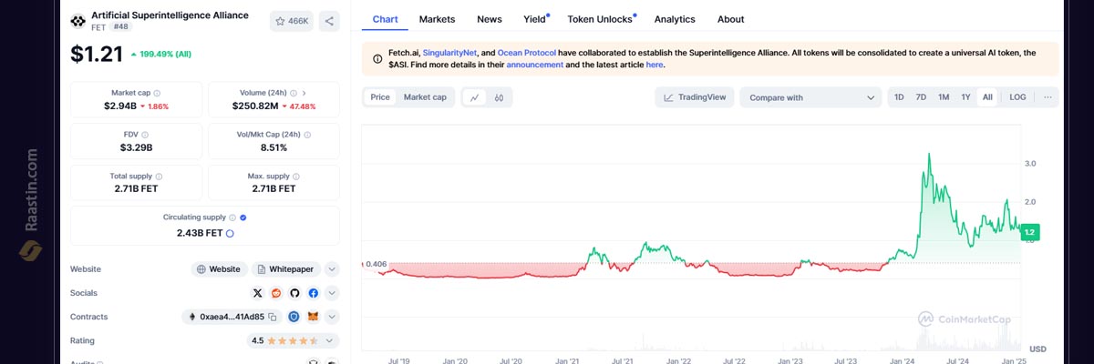Click the 0.406 starting price label
Image resolution: width=1094 pixels, height=364 pixels.
[375, 264]
